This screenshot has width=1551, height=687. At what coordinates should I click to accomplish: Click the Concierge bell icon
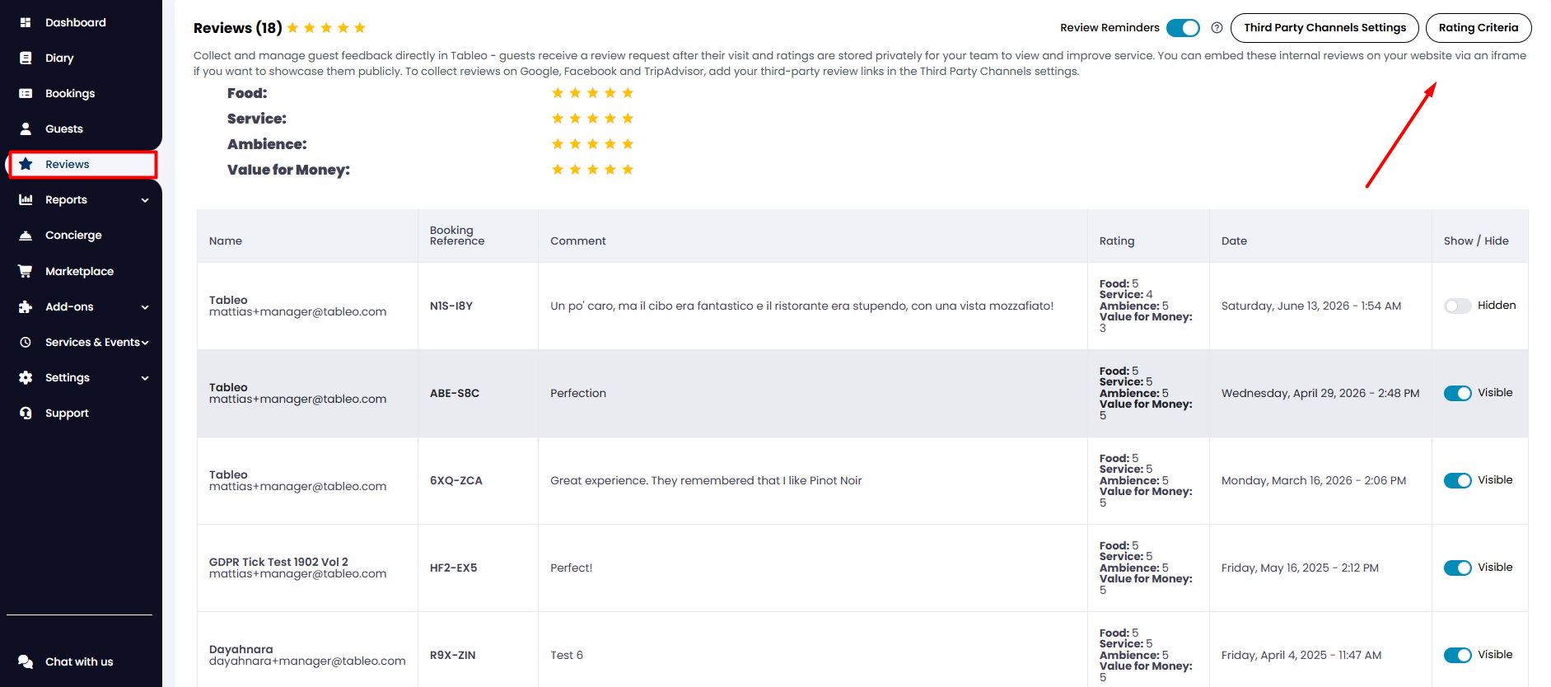[26, 235]
